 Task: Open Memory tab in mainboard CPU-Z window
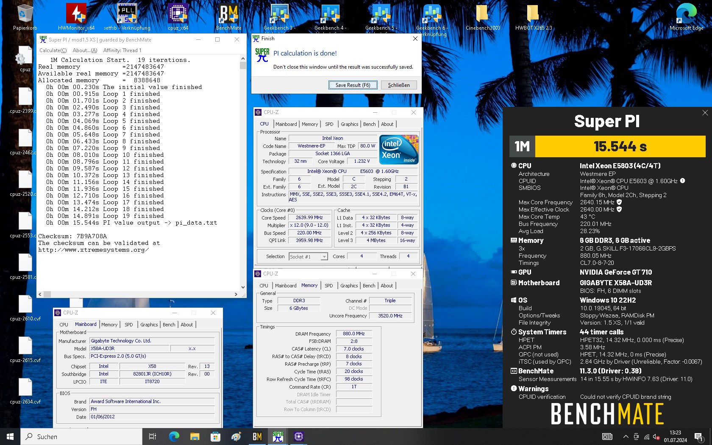click(109, 325)
